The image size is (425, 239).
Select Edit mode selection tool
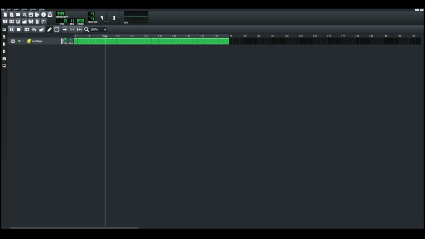click(x=57, y=30)
